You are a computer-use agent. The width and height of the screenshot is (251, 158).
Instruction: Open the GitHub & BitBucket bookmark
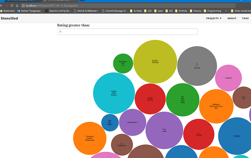[86, 11]
